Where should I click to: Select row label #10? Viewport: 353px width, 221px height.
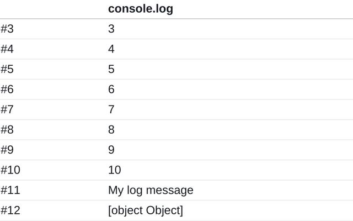point(10,170)
